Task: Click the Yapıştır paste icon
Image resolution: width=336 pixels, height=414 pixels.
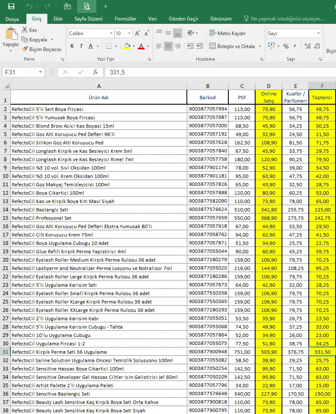Action: tap(11, 33)
